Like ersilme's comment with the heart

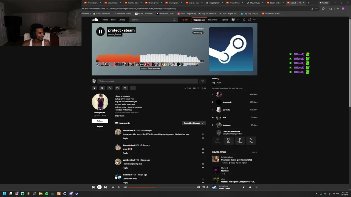[203, 179]
